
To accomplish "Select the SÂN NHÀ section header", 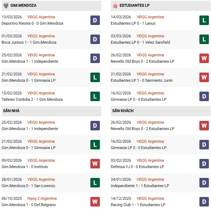I will 11,111.
